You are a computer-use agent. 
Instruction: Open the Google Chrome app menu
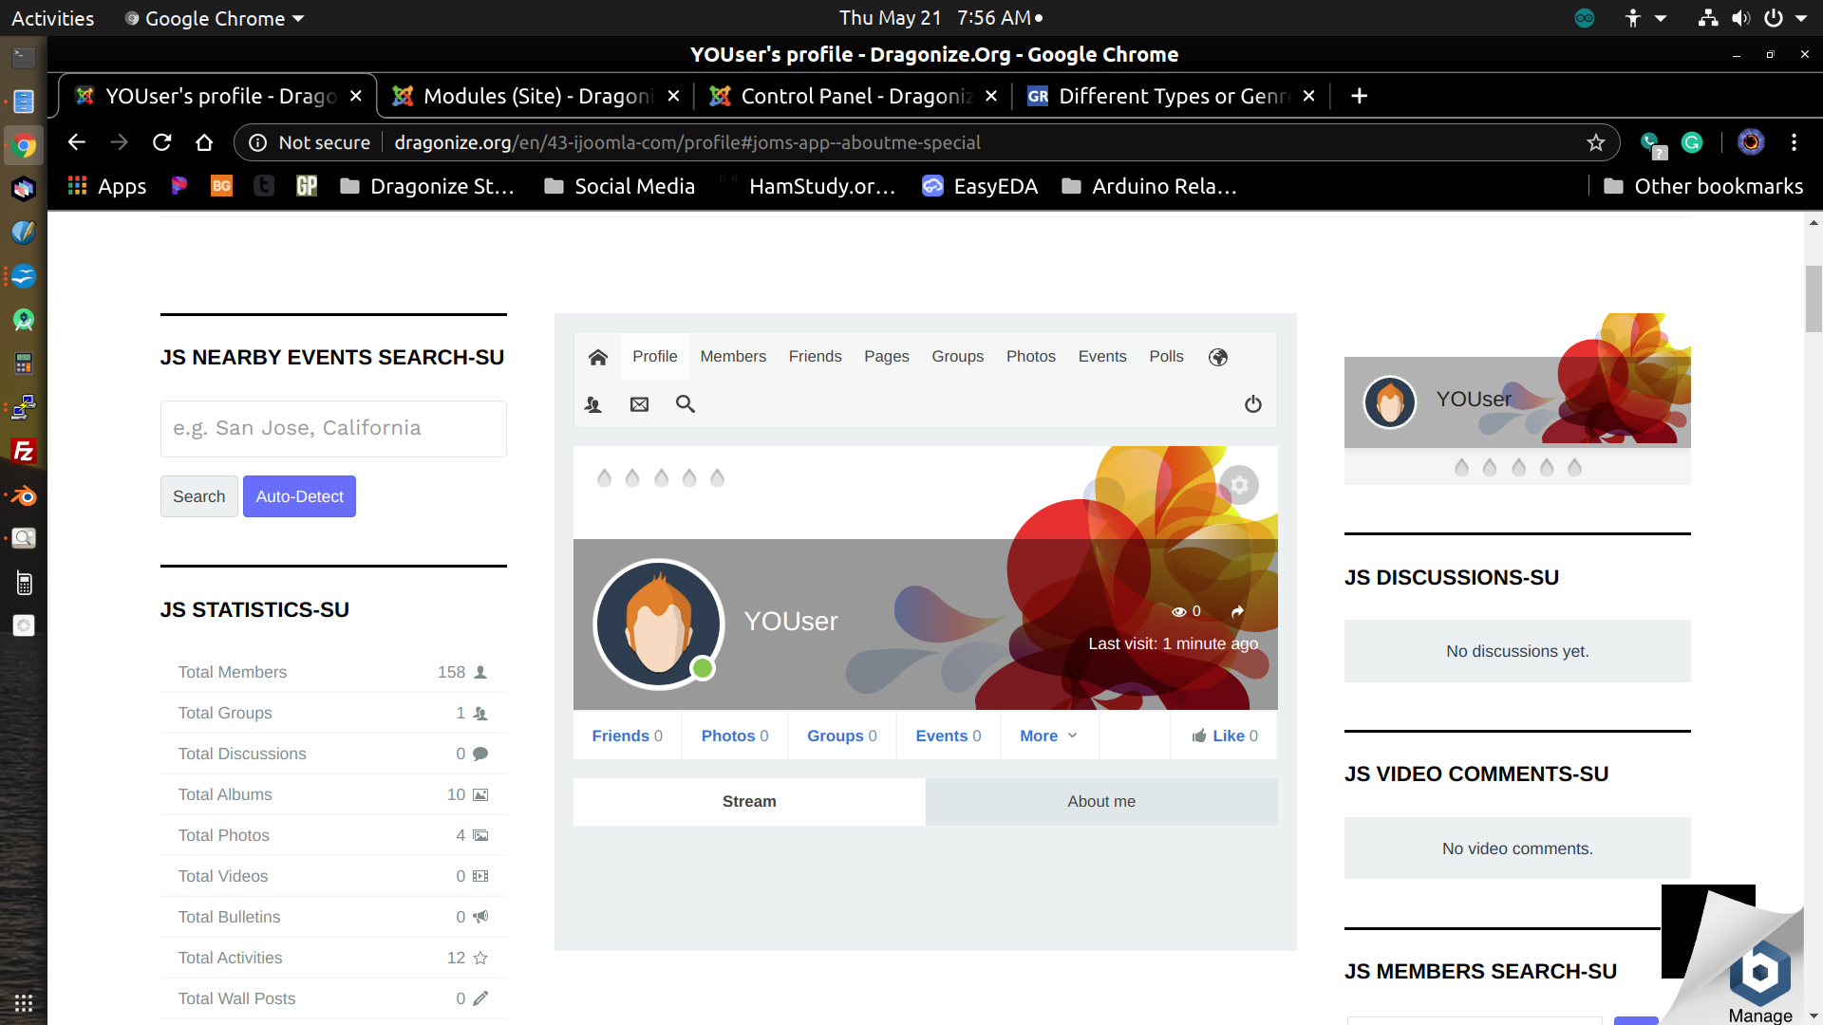216,18
